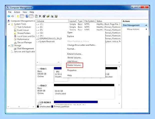The height and width of the screenshot is (119, 155).
Task: Click the Computer Management root node icon
Action: 9,21
